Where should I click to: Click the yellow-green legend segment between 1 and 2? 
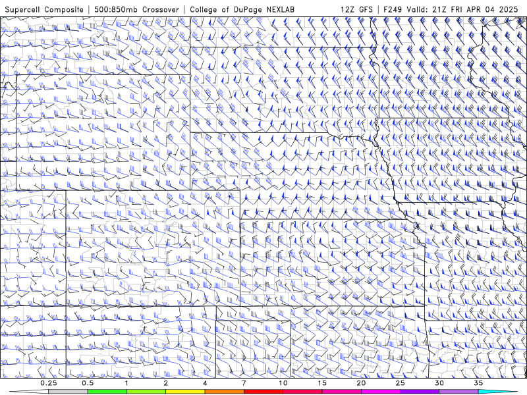coord(146,392)
